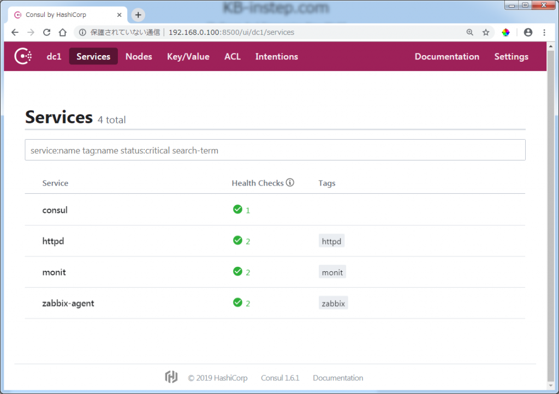Open the zoom magnifier in address bar
Image resolution: width=559 pixels, height=394 pixels.
470,32
